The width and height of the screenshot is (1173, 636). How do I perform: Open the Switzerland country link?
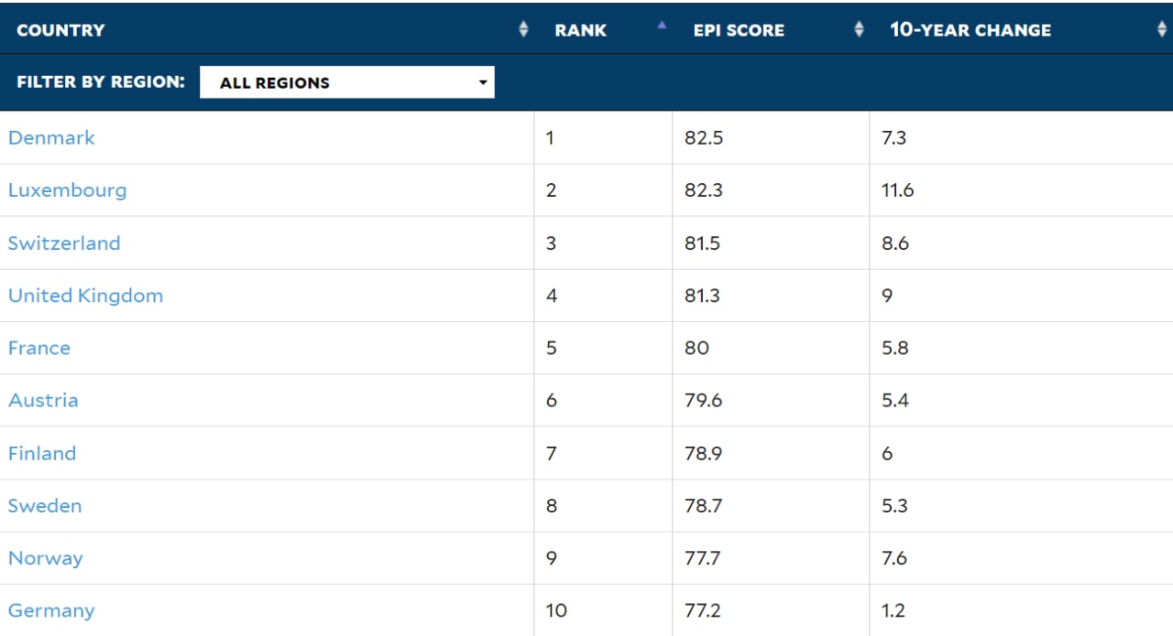64,243
